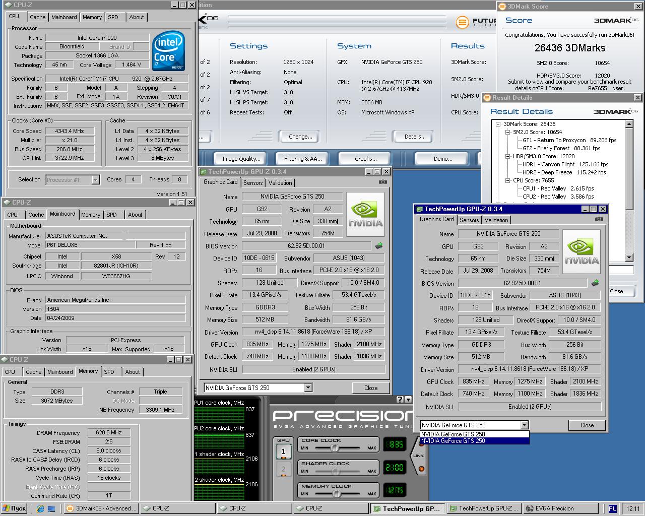Screen dimensions: 645x516
Task: Click the screenshot camera icon in inactive GPU-Z window
Action: [383, 182]
